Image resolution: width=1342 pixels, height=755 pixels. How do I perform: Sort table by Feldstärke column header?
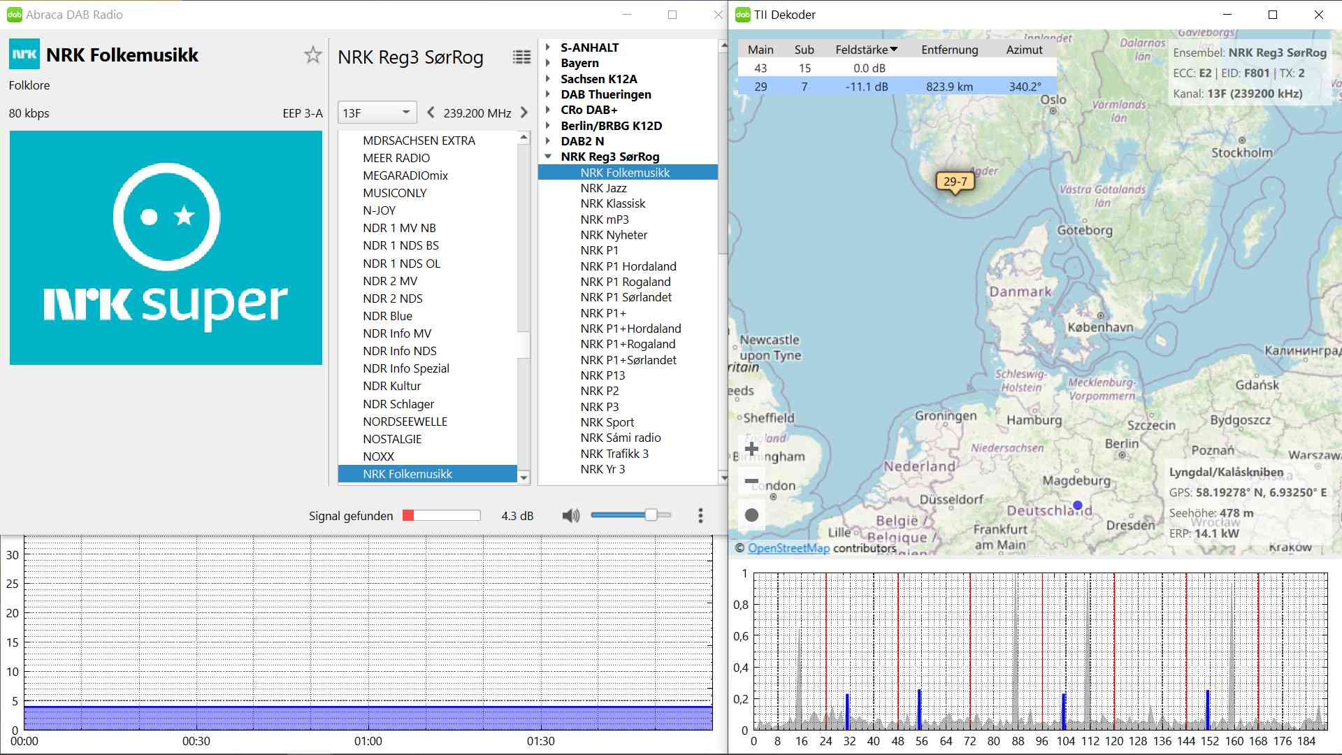click(865, 50)
